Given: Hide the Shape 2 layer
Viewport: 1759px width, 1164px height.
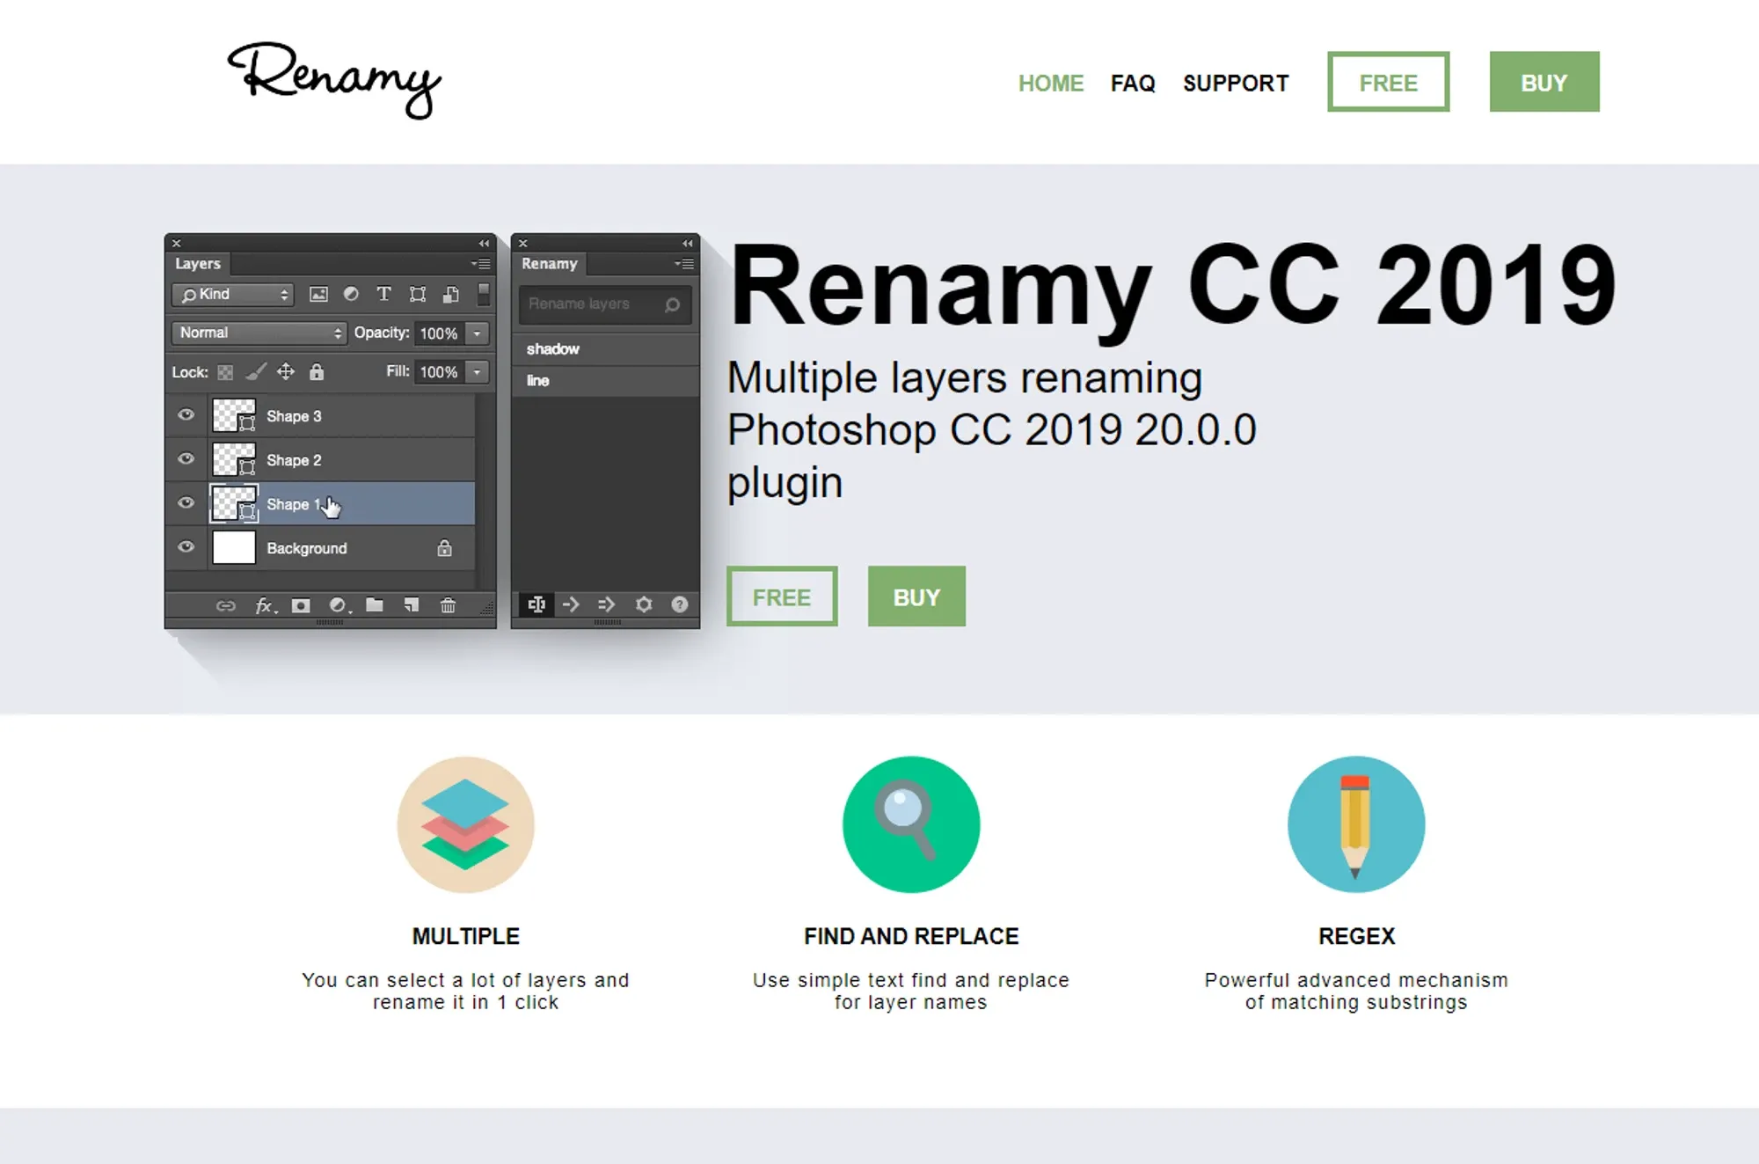Looking at the screenshot, I should click(x=186, y=459).
